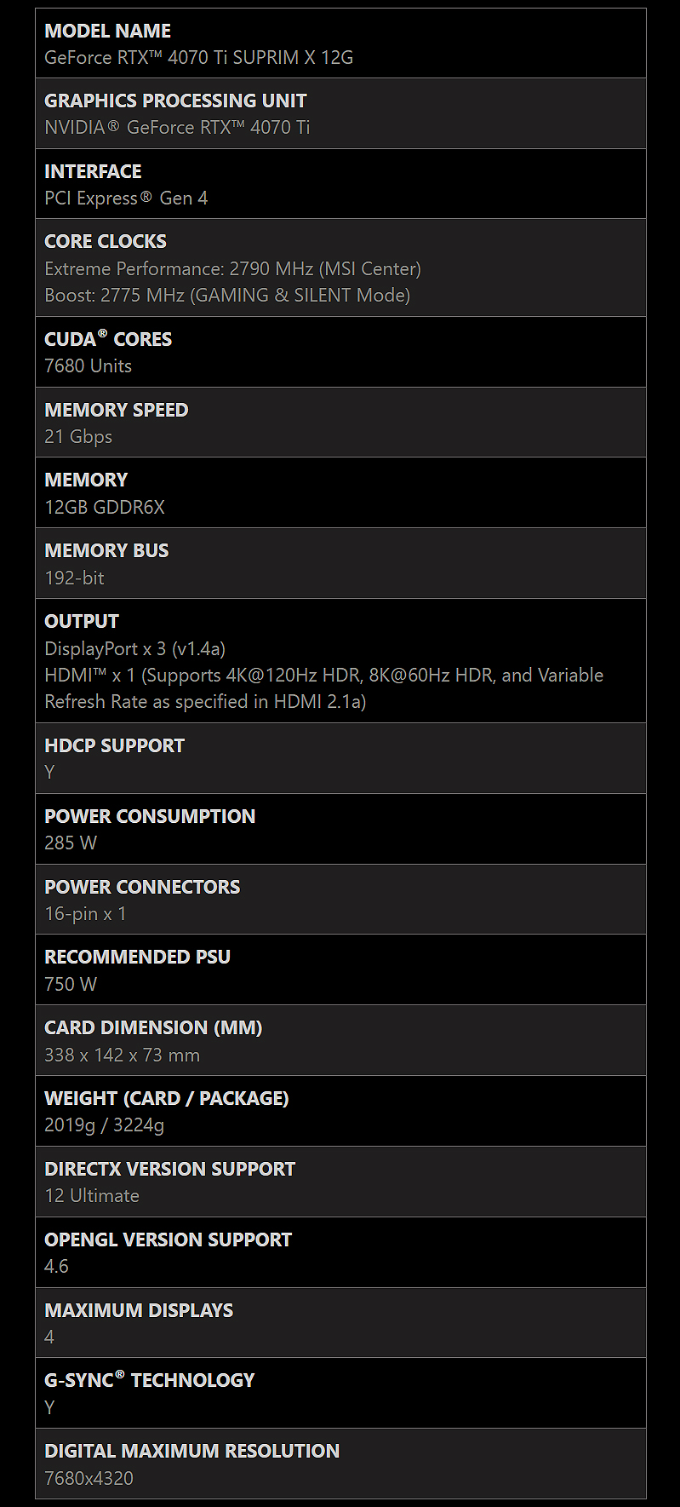The width and height of the screenshot is (680, 1507).
Task: Click Extreme Performance 2790 MHz line
Action: [232, 268]
